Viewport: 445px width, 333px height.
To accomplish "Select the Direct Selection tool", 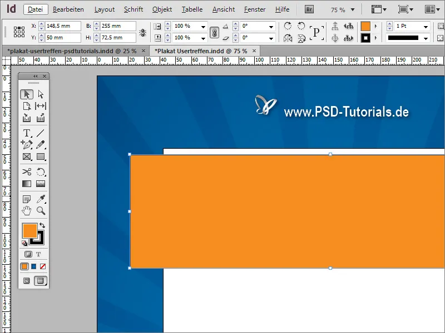I will [x=41, y=94].
